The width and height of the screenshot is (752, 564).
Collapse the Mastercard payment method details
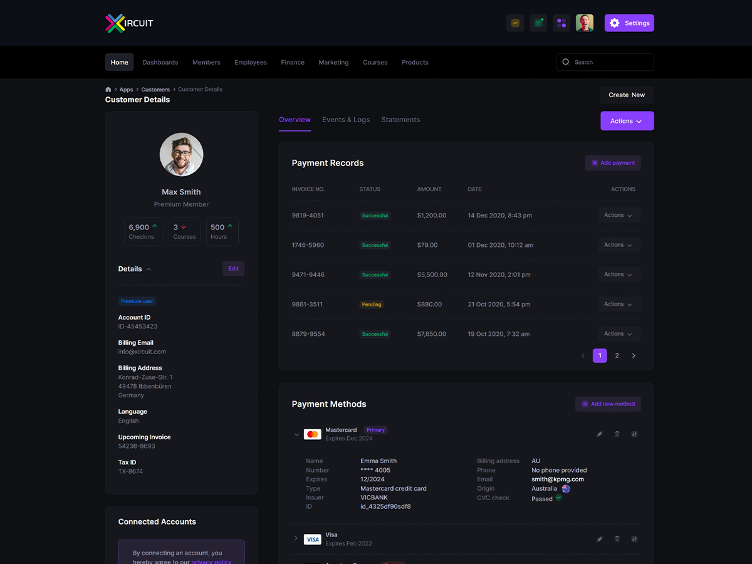296,434
